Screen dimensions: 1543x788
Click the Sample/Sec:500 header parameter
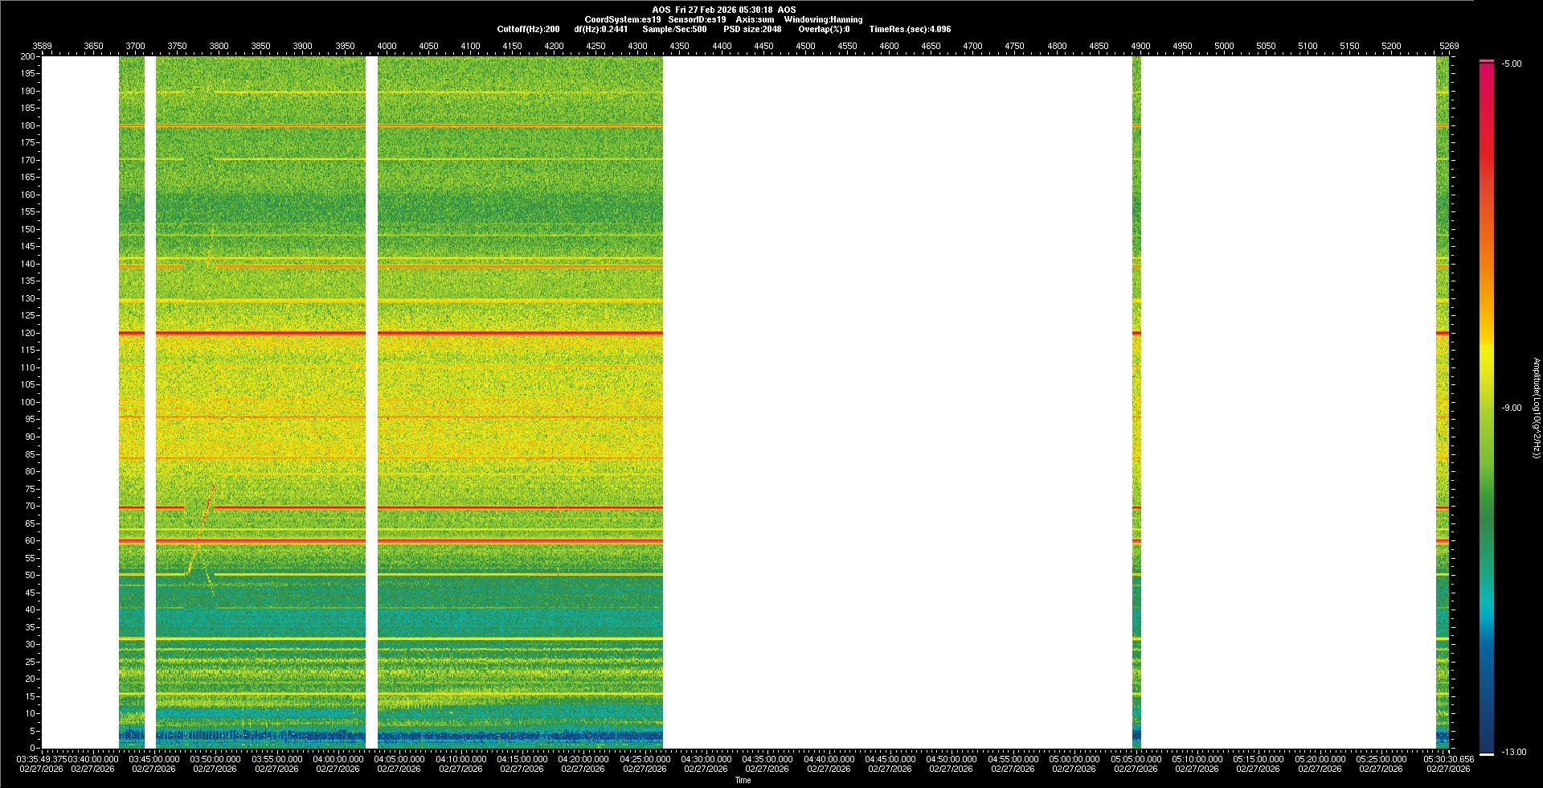[674, 29]
